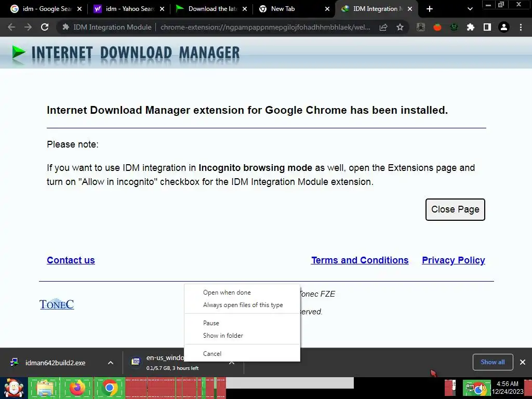The height and width of the screenshot is (399, 532).
Task: Click the tomato extension icon
Action: [x=437, y=27]
